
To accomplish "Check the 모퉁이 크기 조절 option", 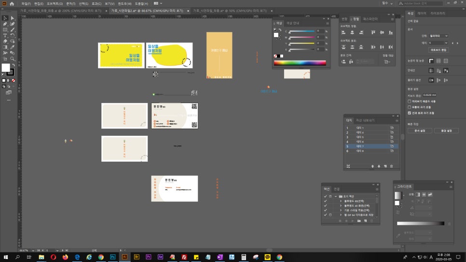I will point(410,107).
